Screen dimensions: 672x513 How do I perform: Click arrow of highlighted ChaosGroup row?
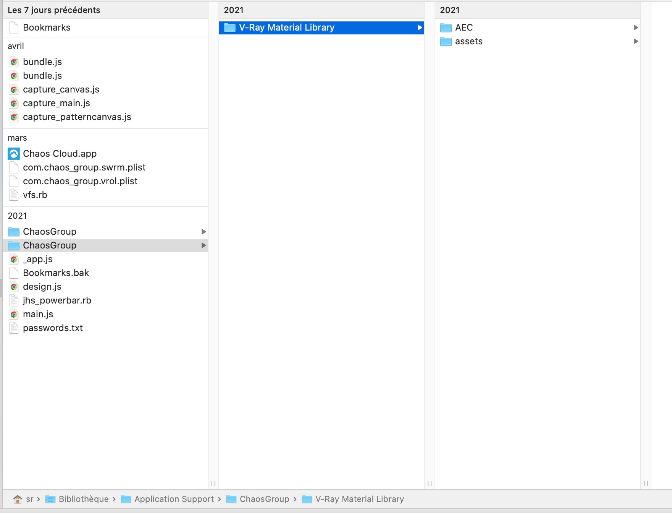[204, 245]
